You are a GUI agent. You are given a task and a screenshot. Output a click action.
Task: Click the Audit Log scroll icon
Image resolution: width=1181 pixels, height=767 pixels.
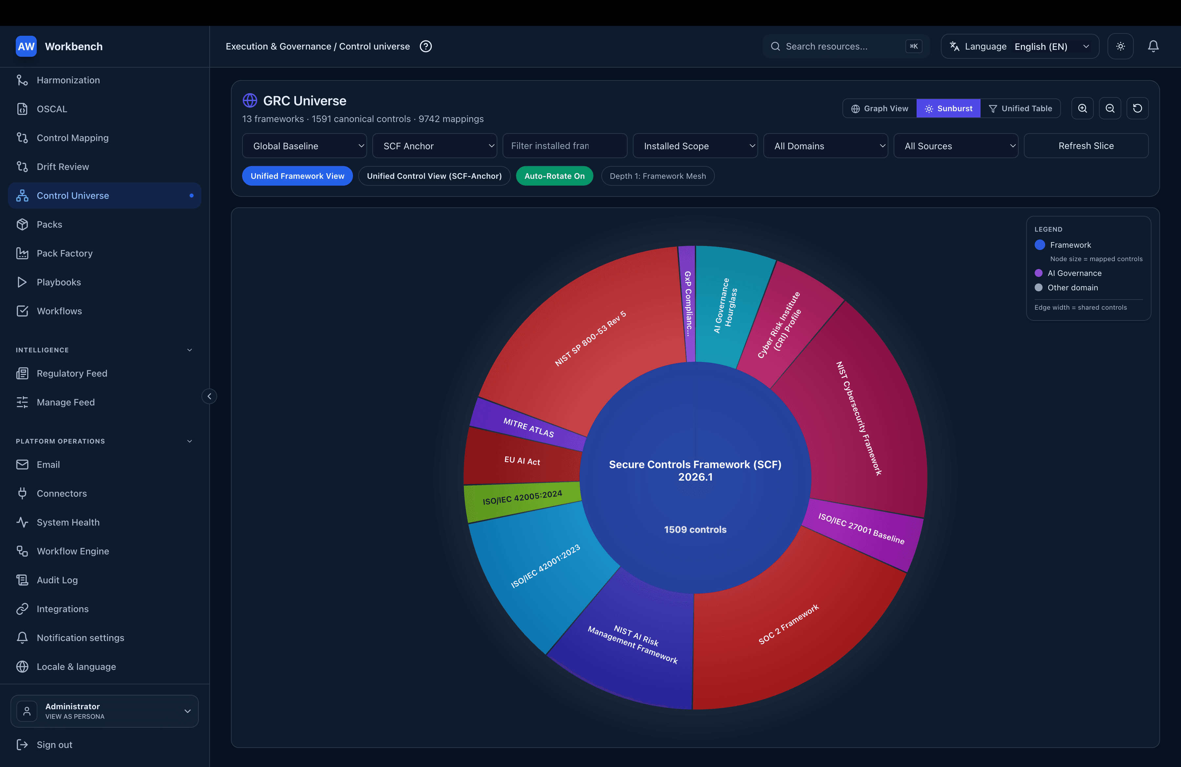pyautogui.click(x=22, y=580)
